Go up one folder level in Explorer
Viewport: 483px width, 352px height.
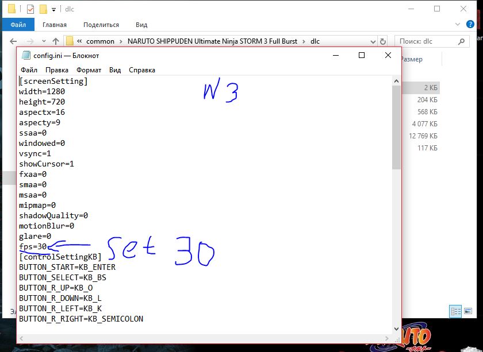56,41
